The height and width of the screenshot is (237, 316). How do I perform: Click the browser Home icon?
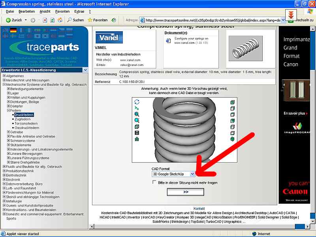tap(60, 20)
